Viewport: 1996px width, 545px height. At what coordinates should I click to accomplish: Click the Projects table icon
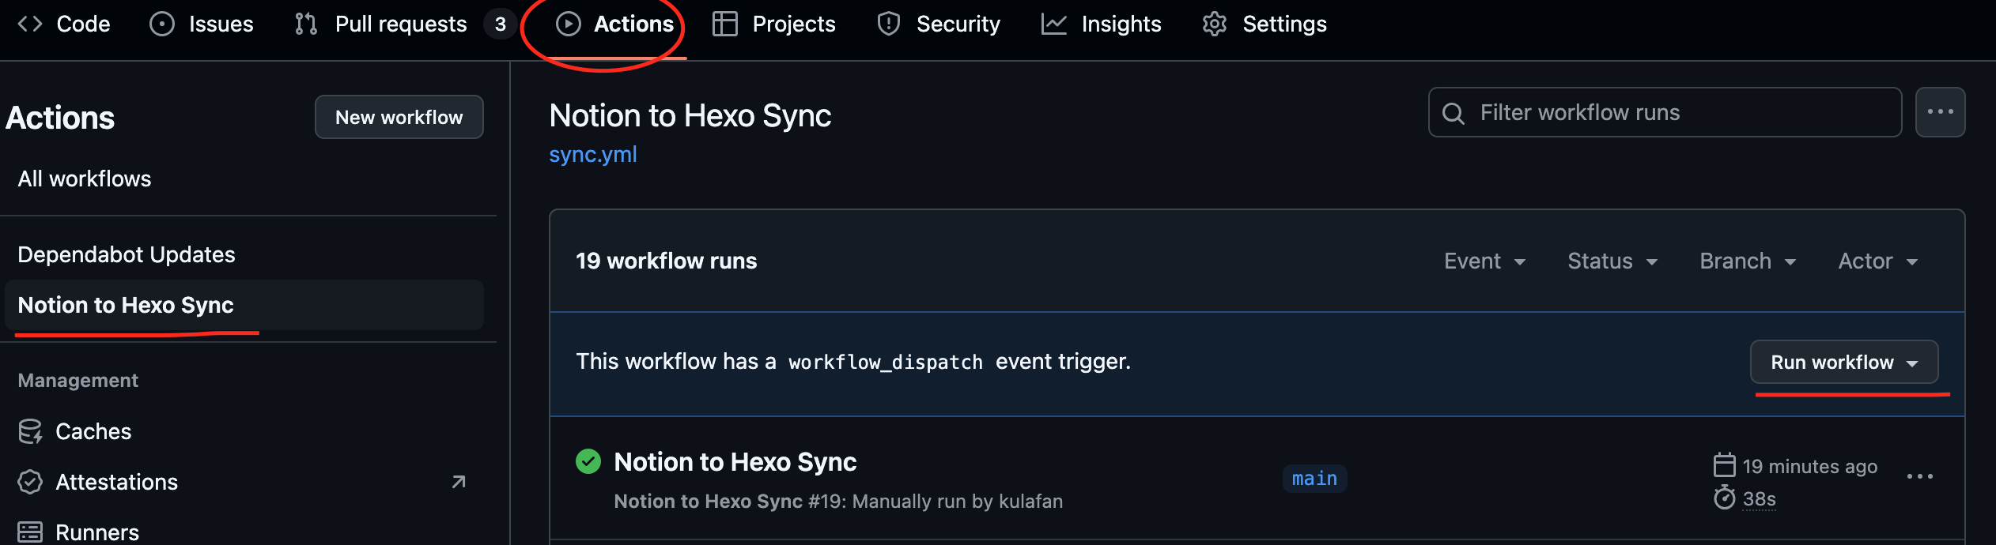pos(725,24)
